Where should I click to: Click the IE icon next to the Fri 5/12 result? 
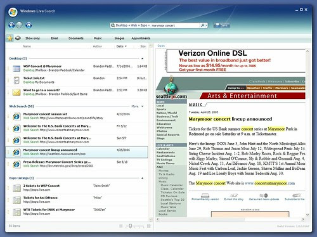tap(16, 128)
